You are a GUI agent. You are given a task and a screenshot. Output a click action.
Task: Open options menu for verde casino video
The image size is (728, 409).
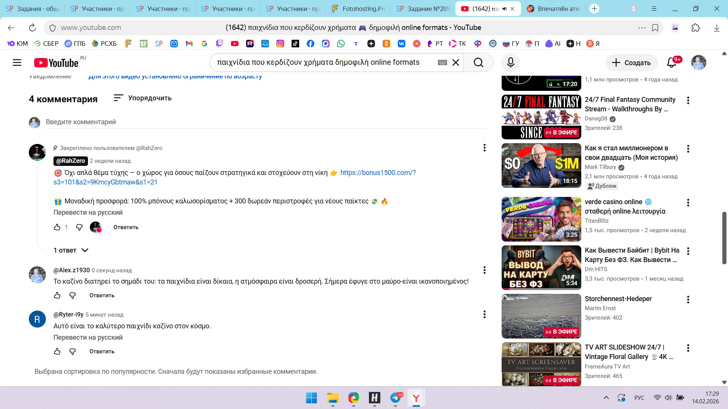(x=688, y=203)
